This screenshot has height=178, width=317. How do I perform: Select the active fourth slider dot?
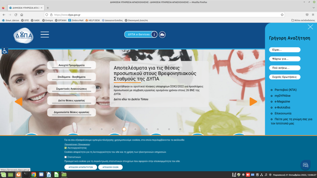[124, 129]
